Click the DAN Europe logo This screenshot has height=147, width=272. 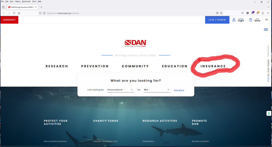click(x=136, y=43)
